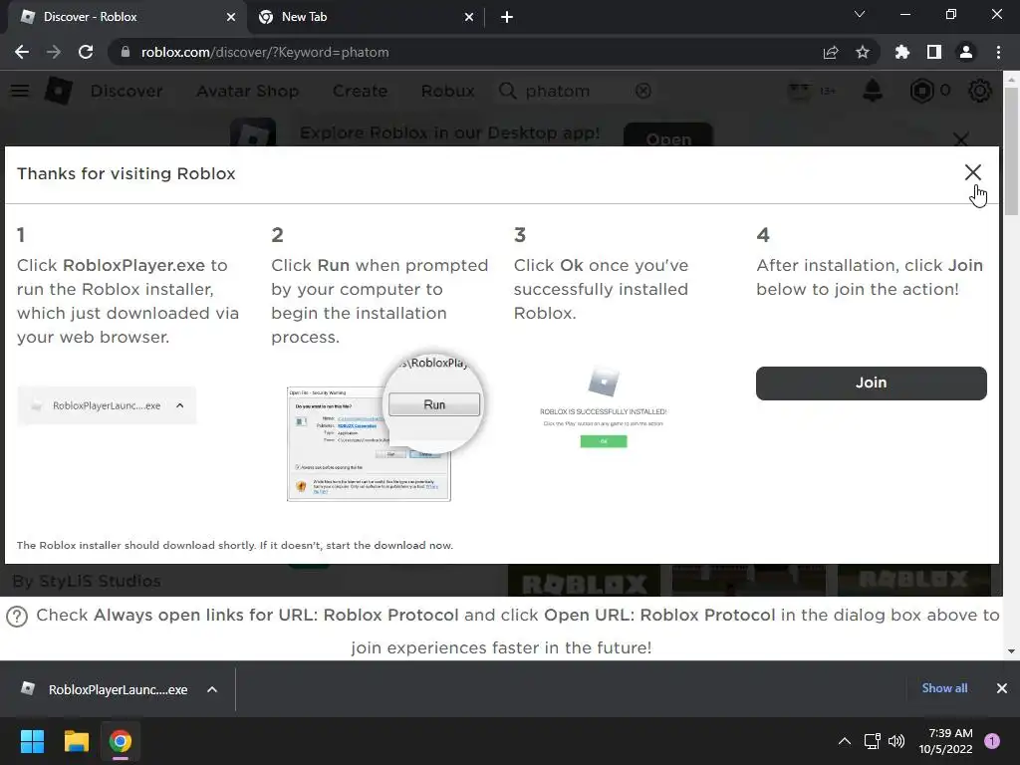Click the Roblox logo
The height and width of the screenshot is (765, 1020).
pyautogui.click(x=58, y=91)
